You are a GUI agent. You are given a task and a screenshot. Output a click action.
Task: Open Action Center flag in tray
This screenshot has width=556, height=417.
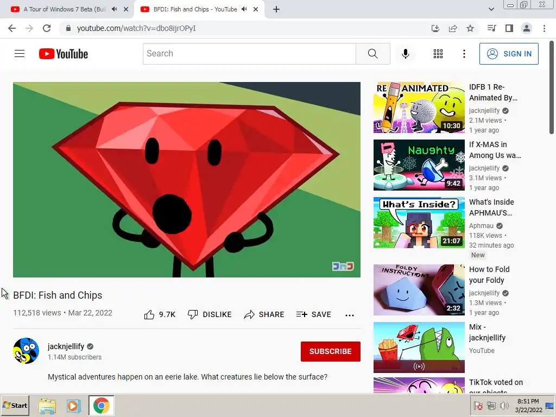[478, 406]
